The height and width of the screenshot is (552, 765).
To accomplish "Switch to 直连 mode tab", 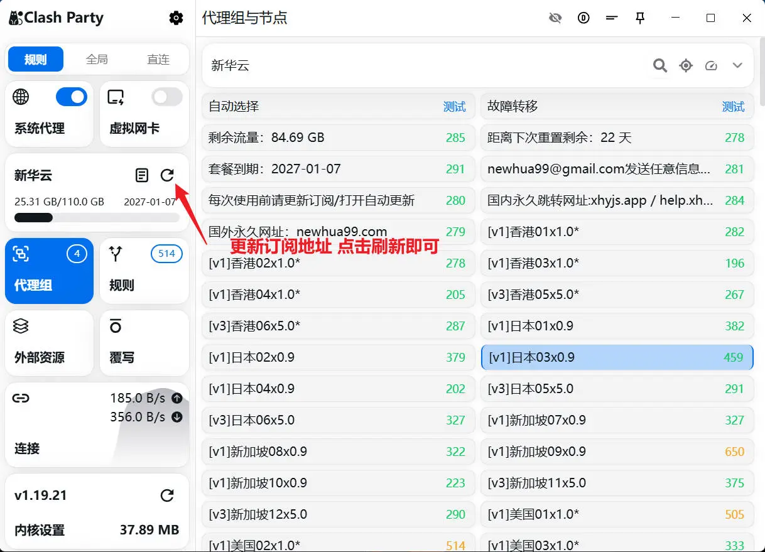I will click(158, 59).
